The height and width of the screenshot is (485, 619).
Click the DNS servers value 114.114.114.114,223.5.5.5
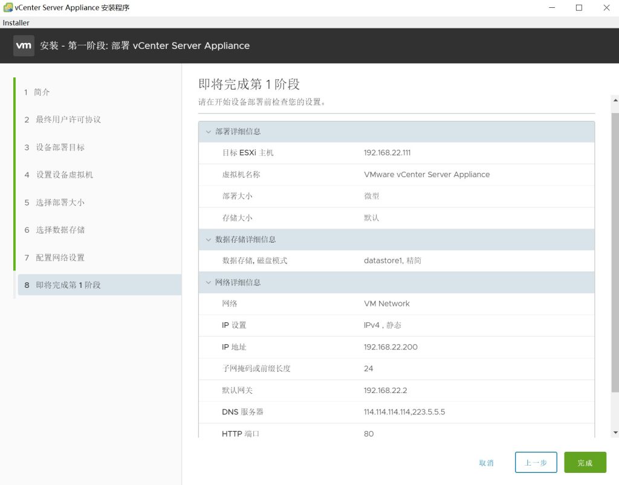tap(404, 412)
